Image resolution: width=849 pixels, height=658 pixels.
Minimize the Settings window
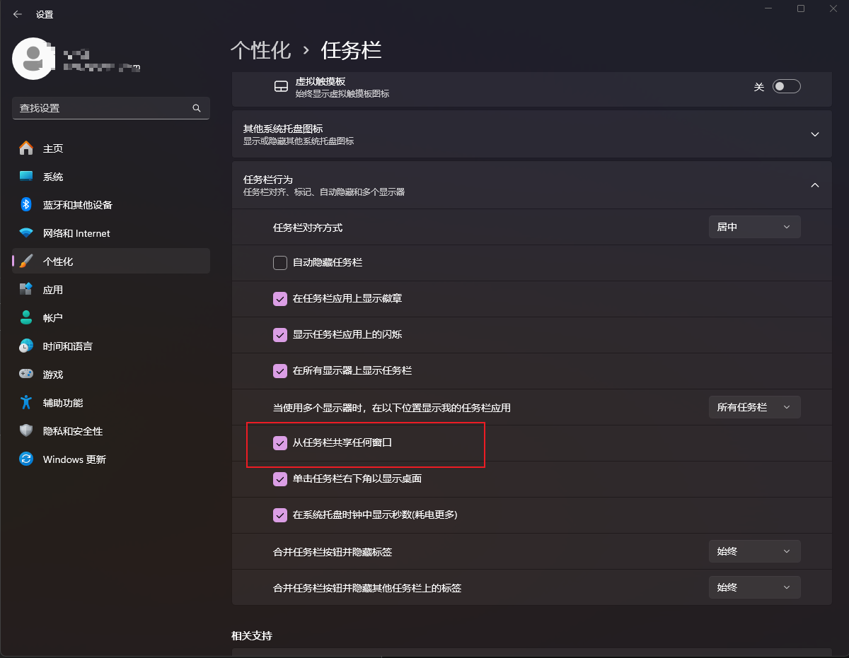[x=769, y=8]
